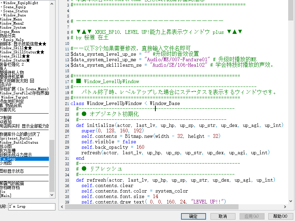This screenshot has height=221, width=295.
Task: Click the $data_system_level_up_me code line
Action: pyautogui.click(x=164, y=60)
